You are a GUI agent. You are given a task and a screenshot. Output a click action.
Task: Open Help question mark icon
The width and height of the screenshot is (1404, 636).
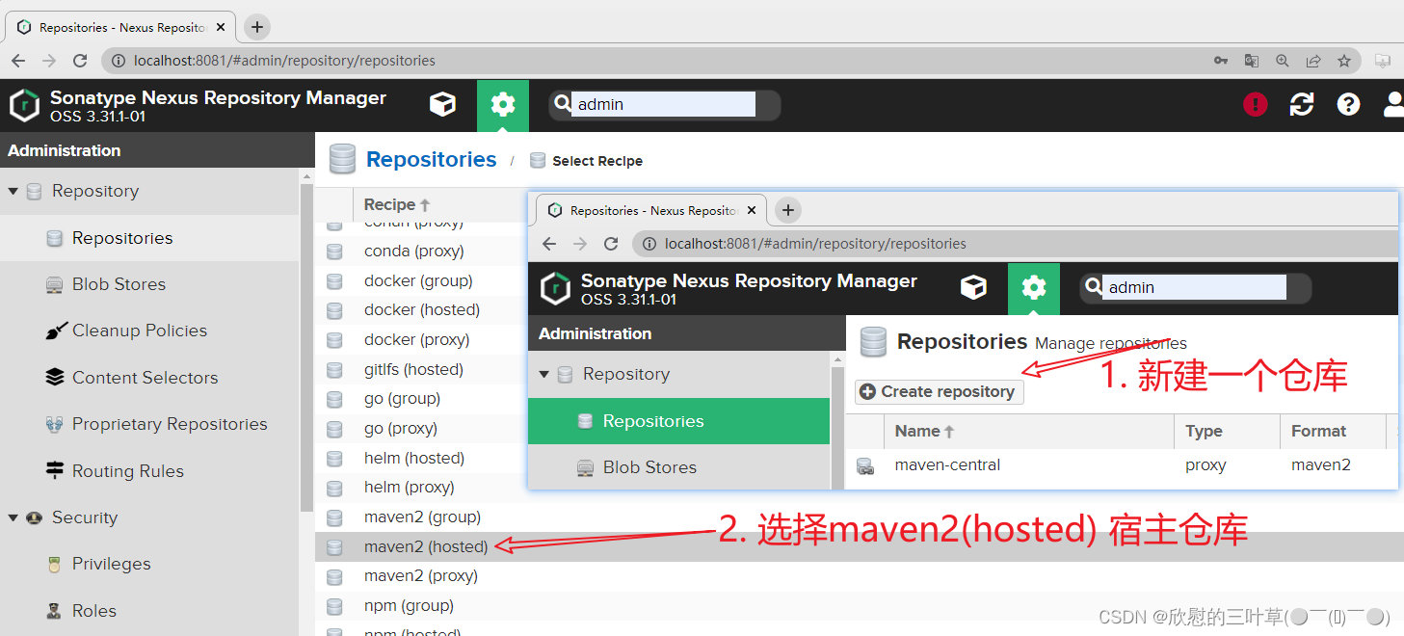[x=1349, y=104]
